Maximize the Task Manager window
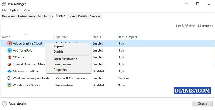The width and height of the screenshot is (215, 110). pos(198,4)
